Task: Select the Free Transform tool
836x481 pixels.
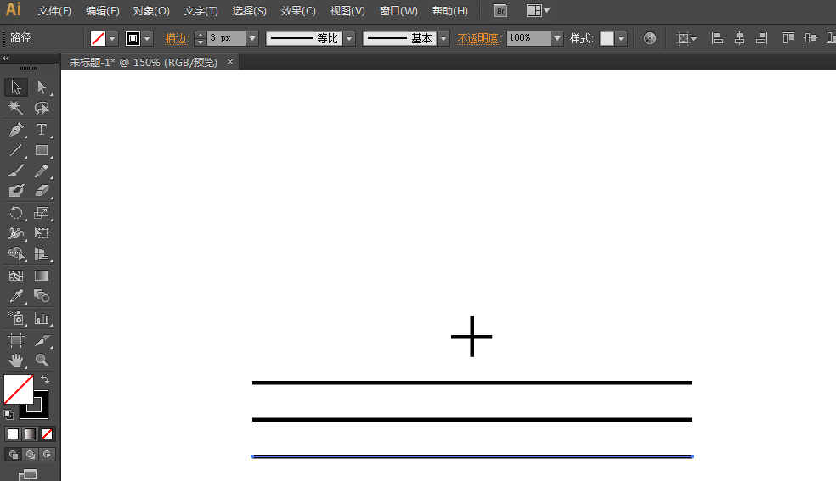Action: [x=42, y=233]
